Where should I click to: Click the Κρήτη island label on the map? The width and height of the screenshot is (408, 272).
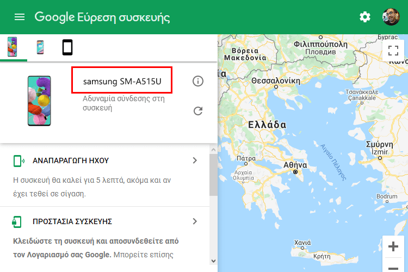coord(322,256)
